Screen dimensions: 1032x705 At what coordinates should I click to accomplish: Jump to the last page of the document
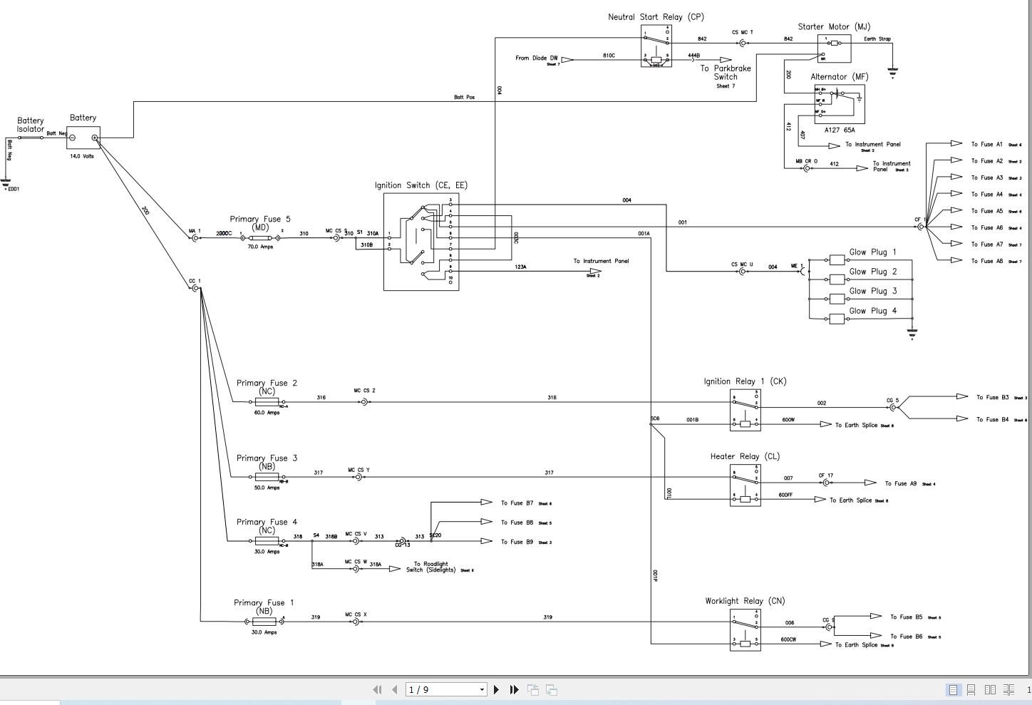coord(513,689)
